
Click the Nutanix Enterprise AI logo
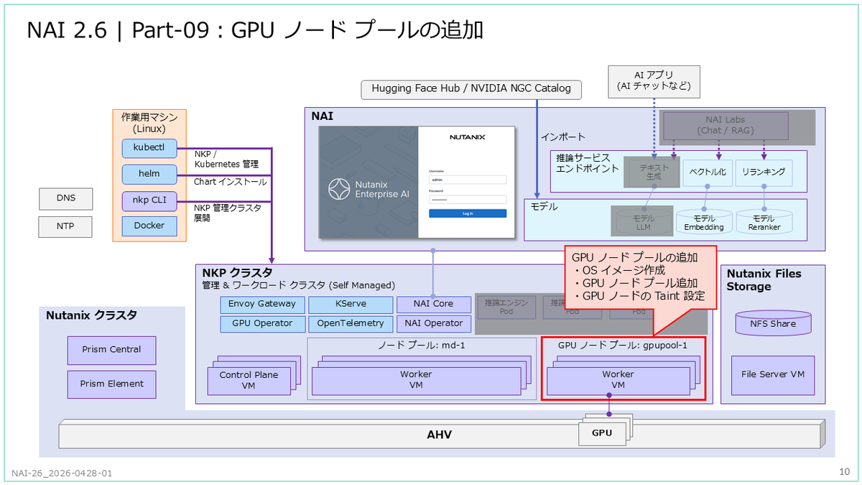click(367, 190)
